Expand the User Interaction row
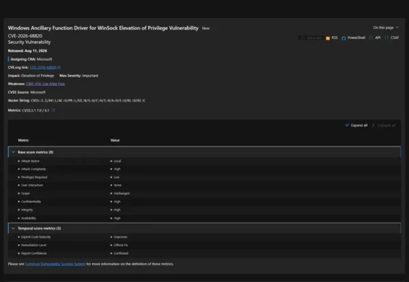409x282 pixels. coord(19,185)
